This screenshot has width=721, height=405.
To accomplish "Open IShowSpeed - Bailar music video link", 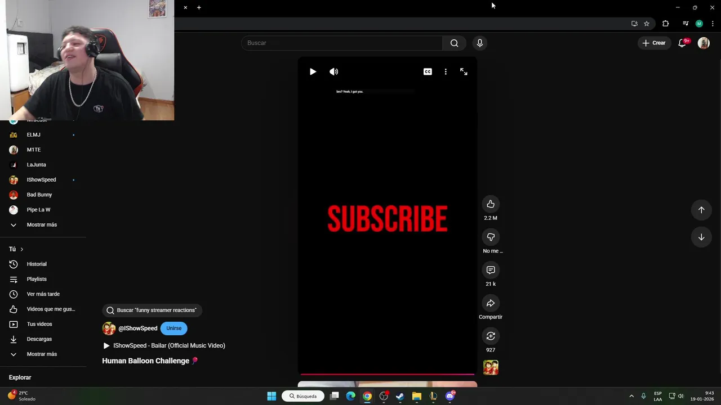I will coord(164,345).
